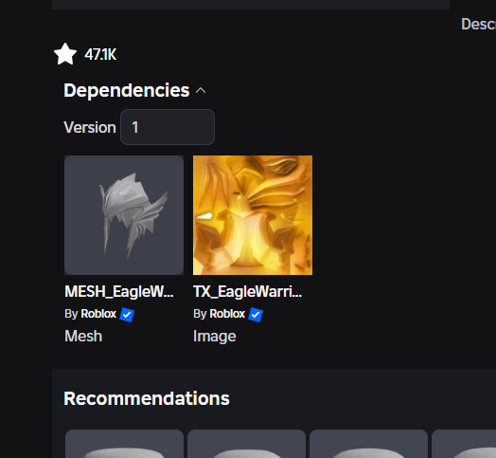Click the Dependencies heading
Screen dimensions: 496x458
point(127,90)
